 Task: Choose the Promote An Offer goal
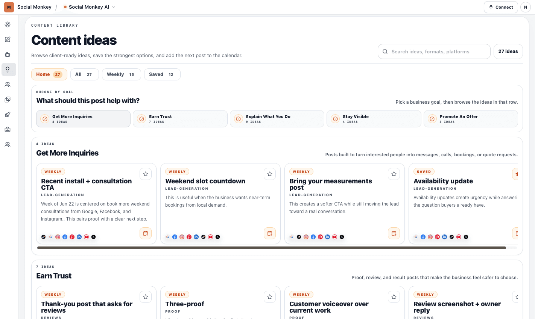coord(471,119)
